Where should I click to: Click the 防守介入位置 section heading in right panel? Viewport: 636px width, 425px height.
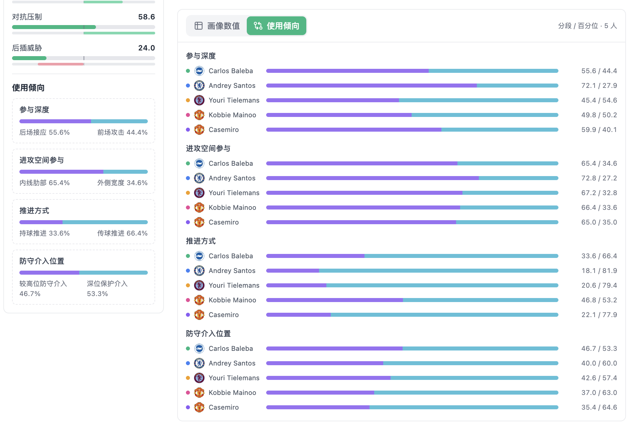click(x=208, y=333)
